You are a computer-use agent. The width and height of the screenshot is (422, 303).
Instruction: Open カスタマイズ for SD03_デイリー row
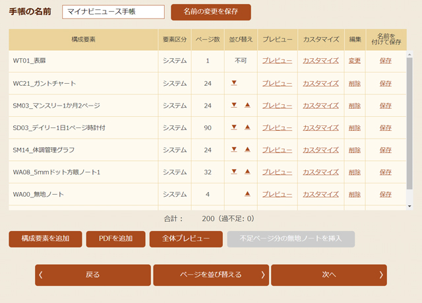pyautogui.click(x=320, y=127)
